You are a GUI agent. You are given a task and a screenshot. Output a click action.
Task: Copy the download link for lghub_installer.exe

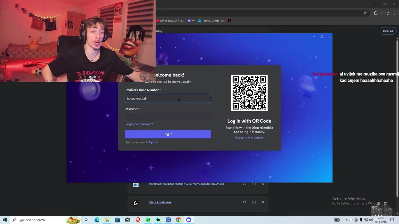244,202
